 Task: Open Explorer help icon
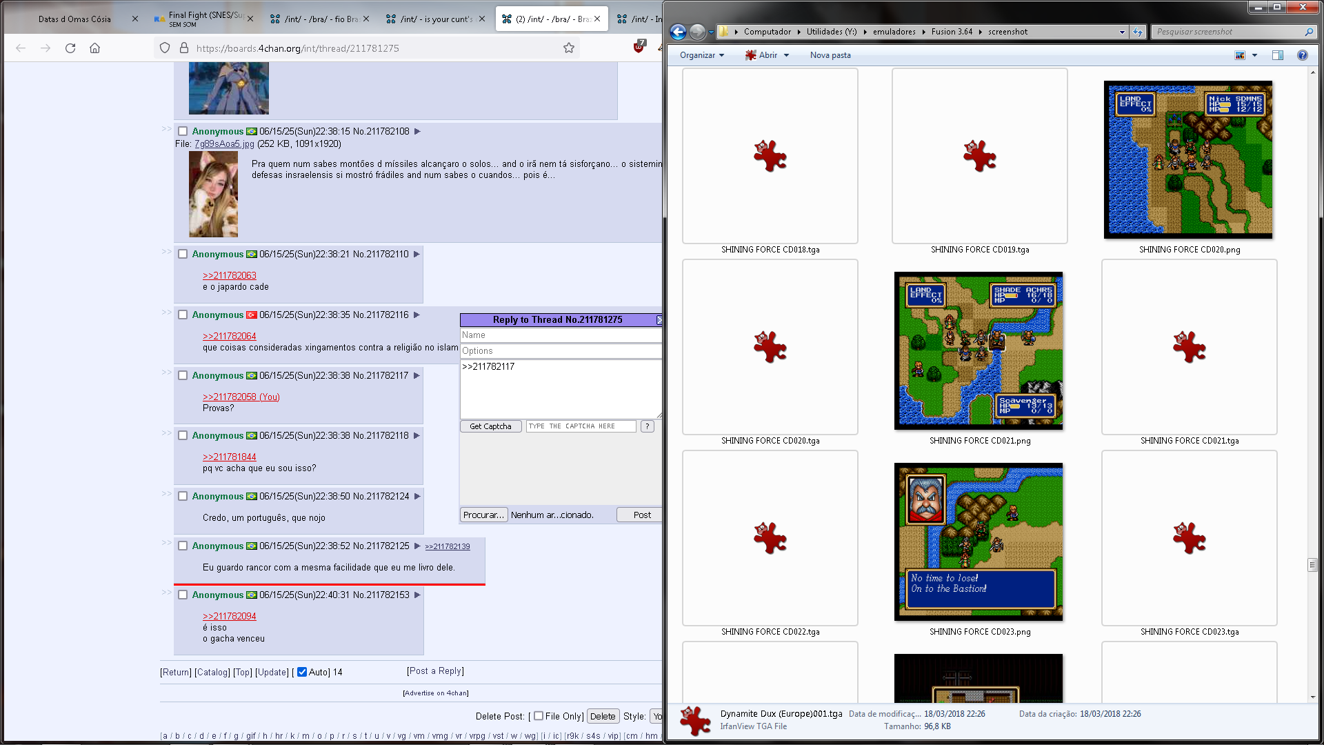(x=1303, y=55)
